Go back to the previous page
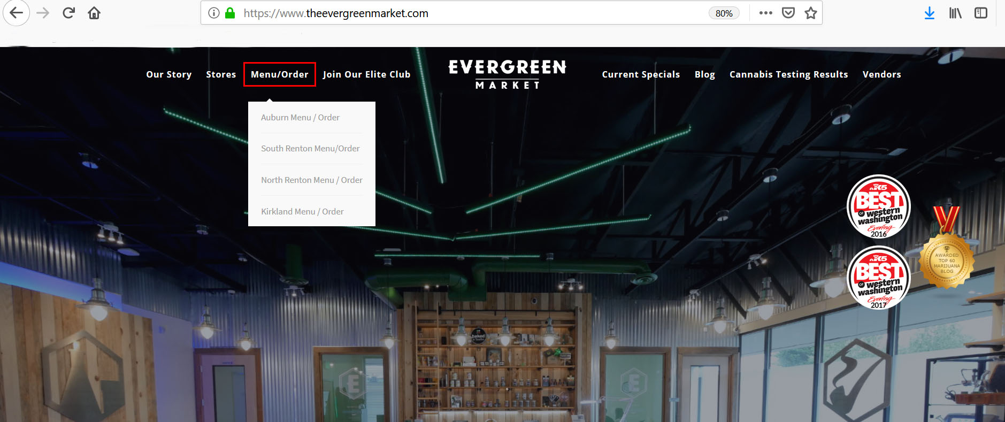Screen dimensions: 1005x422 [x=16, y=13]
